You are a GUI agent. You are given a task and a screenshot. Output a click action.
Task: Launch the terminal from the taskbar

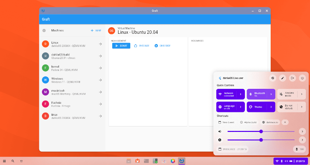146,161
